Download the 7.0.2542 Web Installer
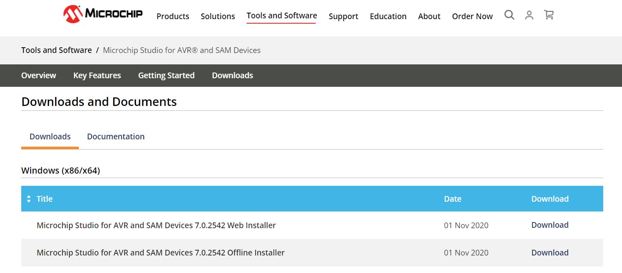Image resolution: width=622 pixels, height=273 pixels. 550,225
